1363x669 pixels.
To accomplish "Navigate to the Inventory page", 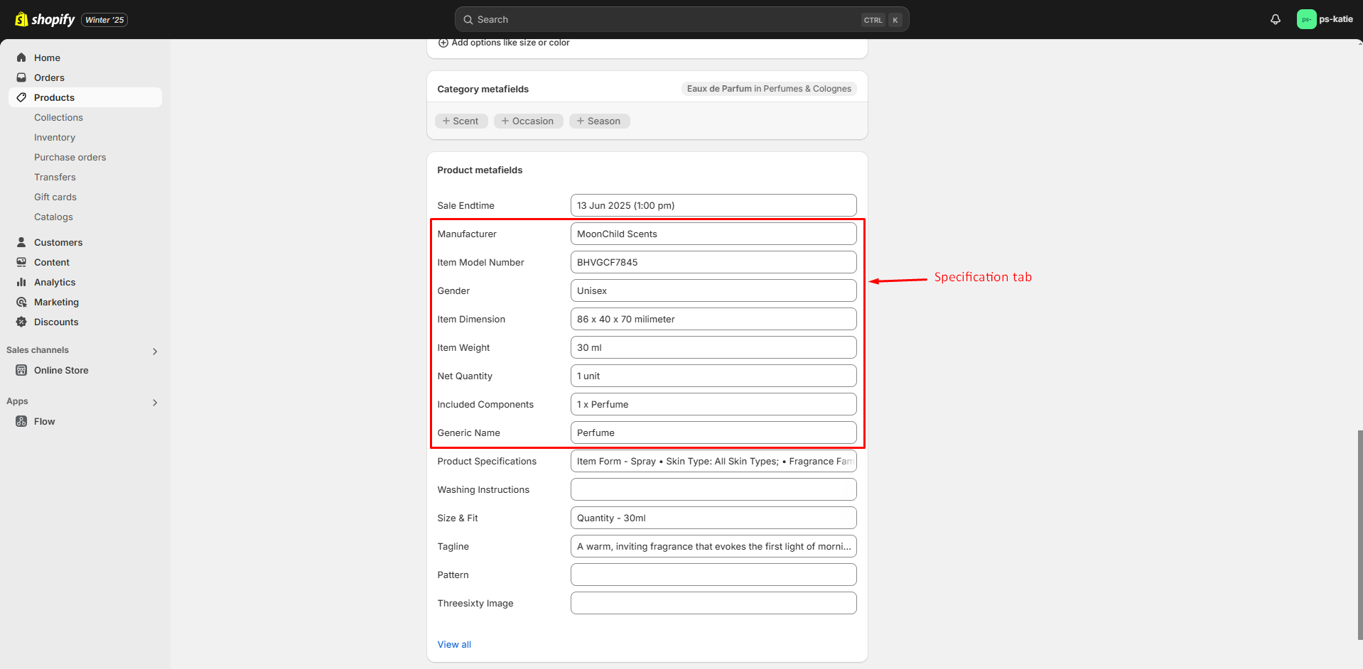I will [x=55, y=137].
